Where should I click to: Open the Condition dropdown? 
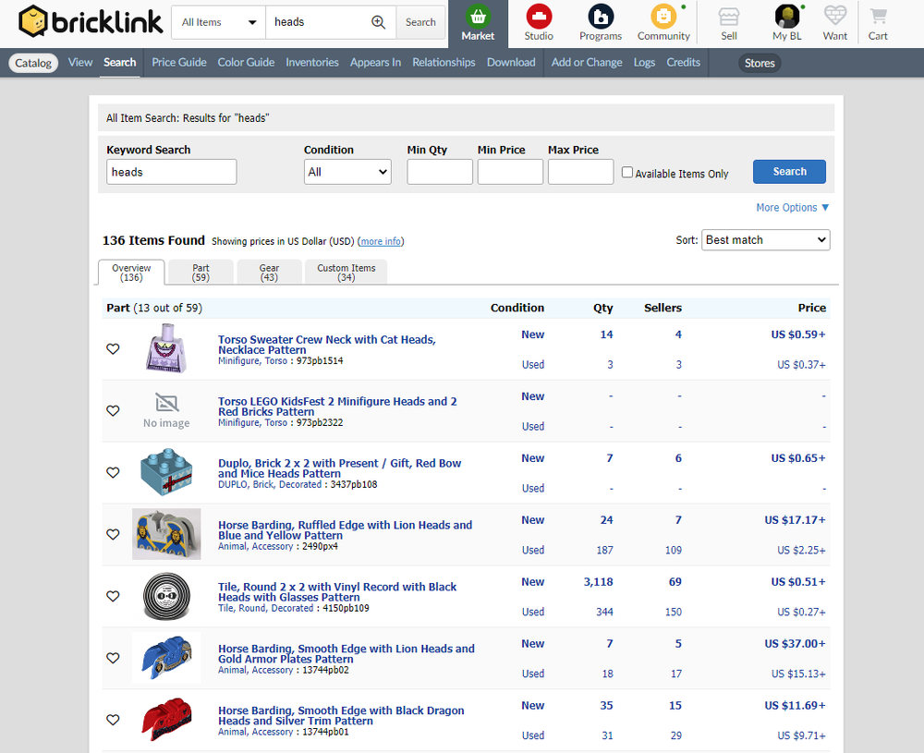point(347,171)
